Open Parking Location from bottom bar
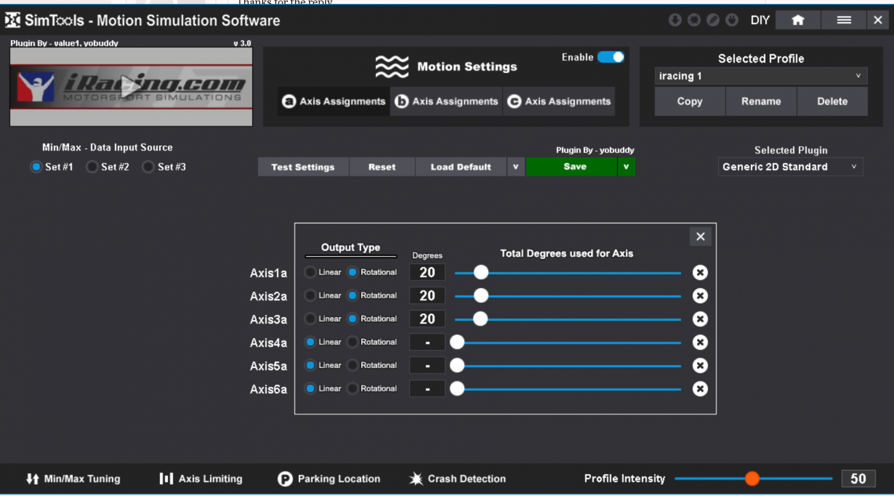Screen dimensions: 894x496 pyautogui.click(x=329, y=479)
